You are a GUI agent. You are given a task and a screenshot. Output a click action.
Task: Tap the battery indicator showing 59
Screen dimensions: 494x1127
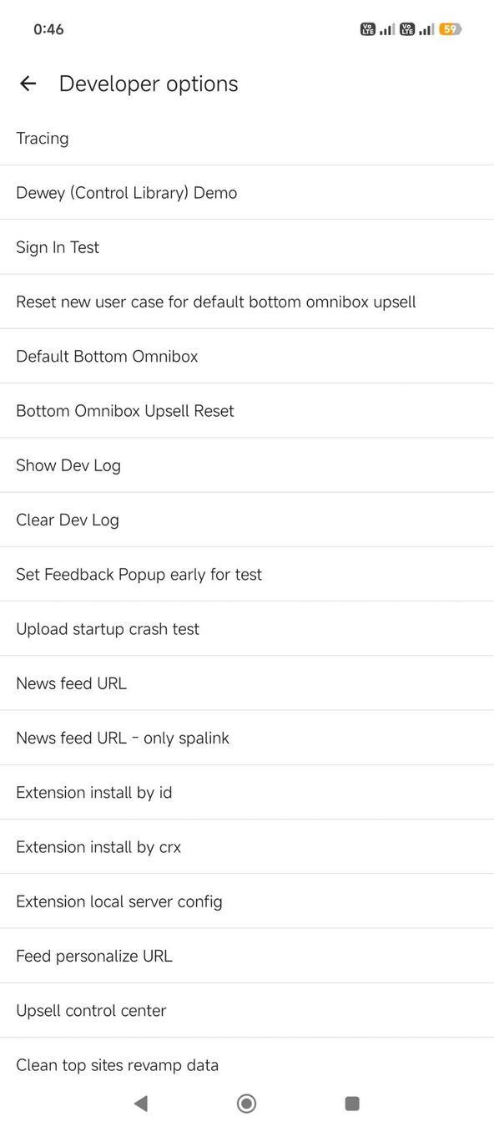pos(450,28)
